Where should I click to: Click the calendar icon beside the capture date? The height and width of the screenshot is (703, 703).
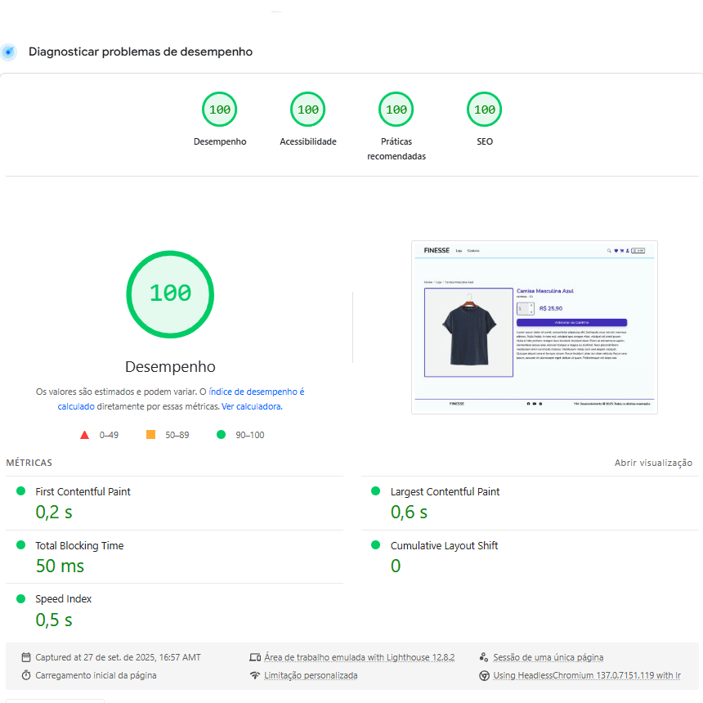coord(27,657)
